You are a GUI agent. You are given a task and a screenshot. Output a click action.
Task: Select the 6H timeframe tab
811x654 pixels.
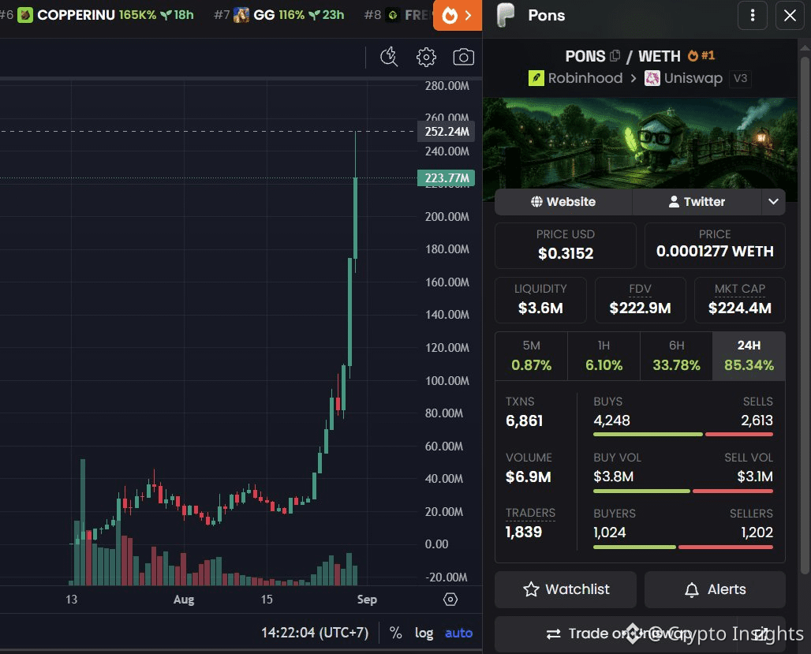(677, 356)
